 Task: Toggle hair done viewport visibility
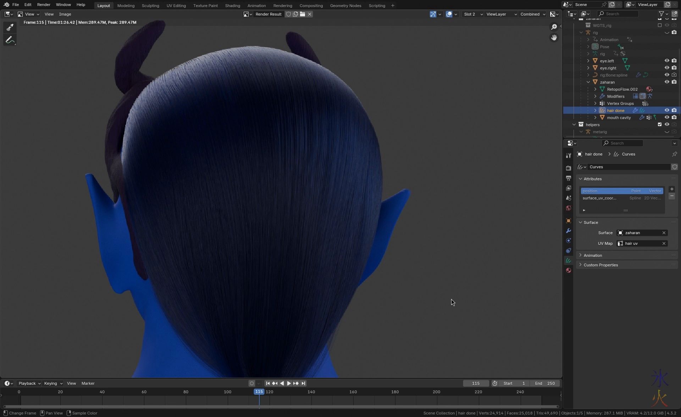pyautogui.click(x=667, y=110)
